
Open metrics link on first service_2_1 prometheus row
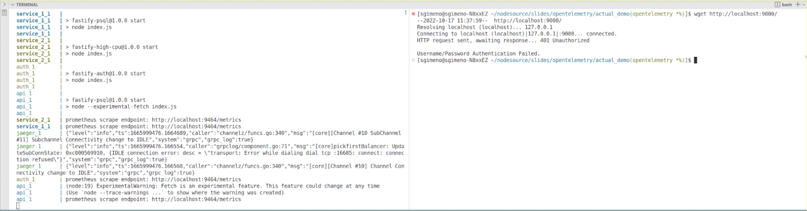pos(196,120)
